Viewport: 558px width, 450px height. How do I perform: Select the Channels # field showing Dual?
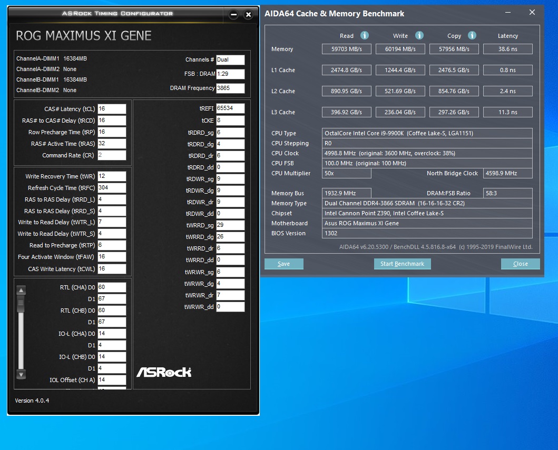tap(230, 59)
